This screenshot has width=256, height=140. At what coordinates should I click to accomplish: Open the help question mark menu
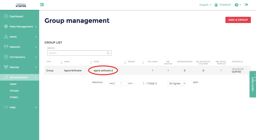coord(238,5)
